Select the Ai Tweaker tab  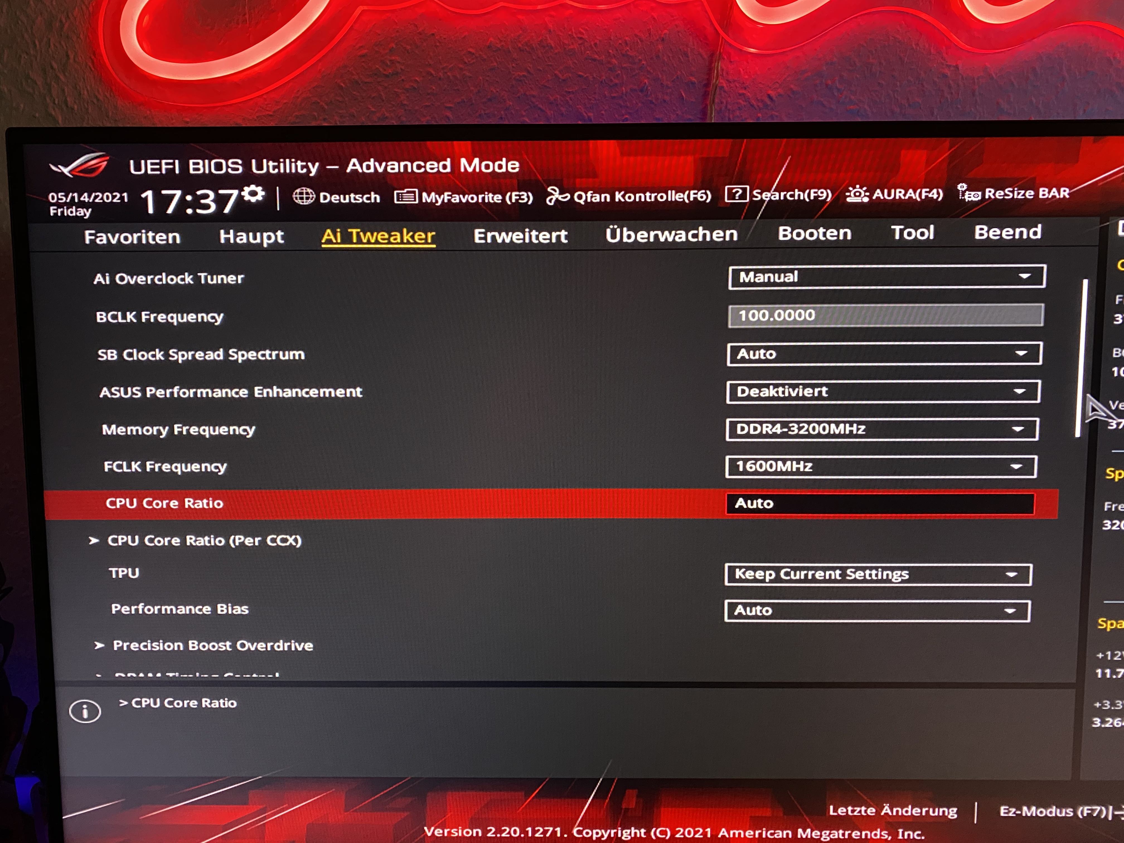(378, 236)
